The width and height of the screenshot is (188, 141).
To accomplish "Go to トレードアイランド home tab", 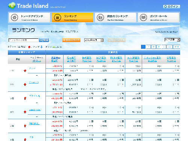I will (x=30, y=17).
